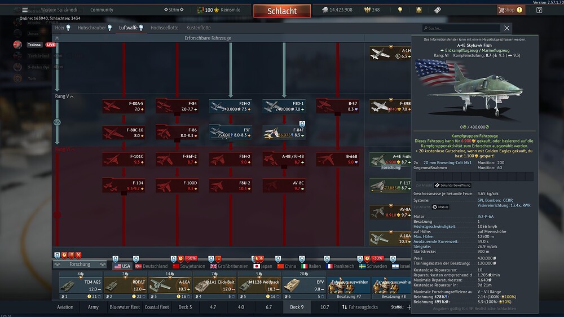Image resolution: width=564 pixels, height=317 pixels.
Task: Open Weitere Spielmodi menu
Action: point(59,10)
